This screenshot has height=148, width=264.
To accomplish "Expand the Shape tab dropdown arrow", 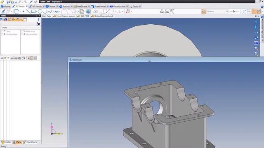I will coord(57,7).
